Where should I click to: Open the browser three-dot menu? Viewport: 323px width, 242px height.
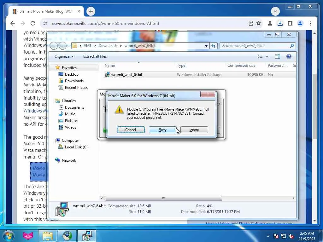tap(310, 23)
